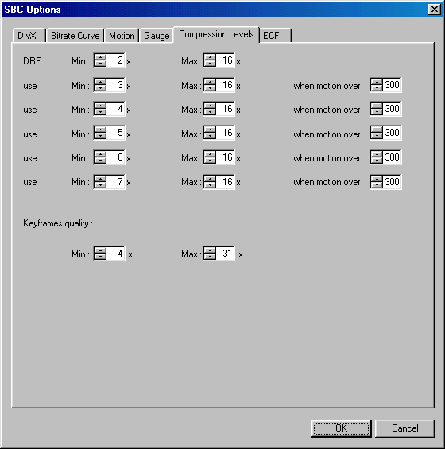Decrease Max in the Min 7 row
This screenshot has width=445, height=449.
point(210,185)
